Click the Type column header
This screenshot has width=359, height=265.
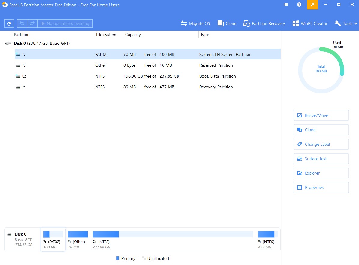205,35
